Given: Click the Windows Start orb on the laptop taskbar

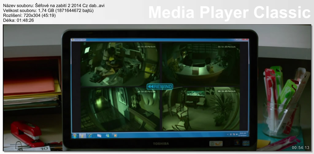Looking at the screenshot, I should 75,135.
